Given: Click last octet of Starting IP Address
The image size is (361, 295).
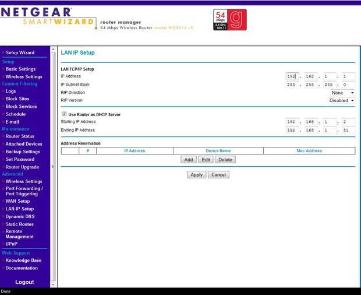Looking at the screenshot, I should point(348,122).
